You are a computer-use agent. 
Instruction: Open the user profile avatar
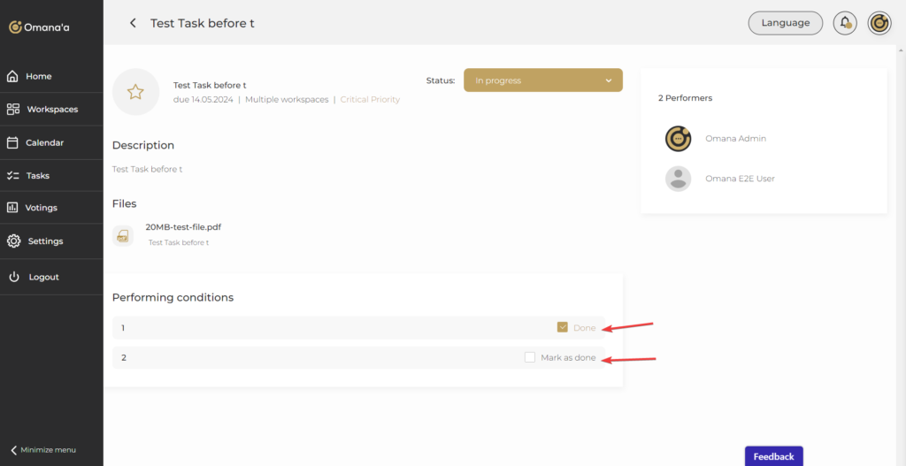coord(879,23)
